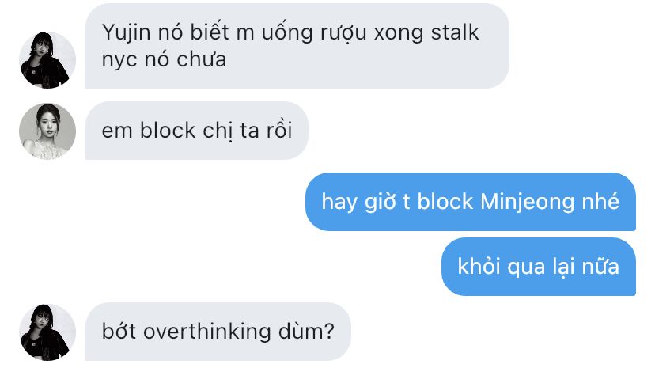Click the word 'block' in the blue bubble
This screenshot has height=368, width=655.
[x=445, y=202]
